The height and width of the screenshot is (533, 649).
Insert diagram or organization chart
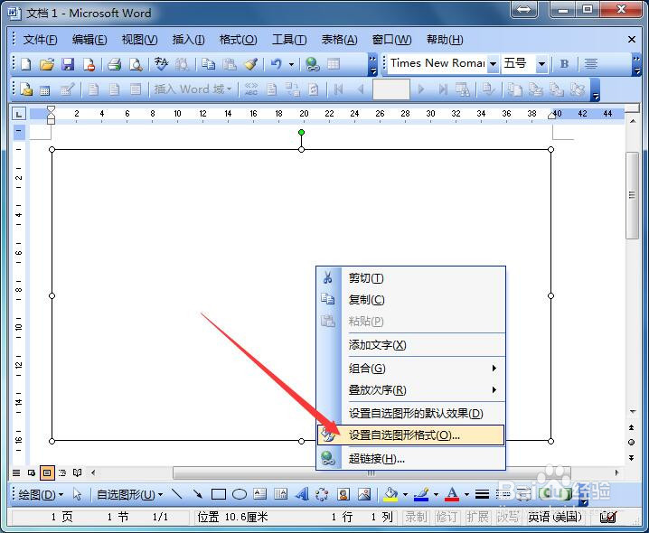pos(322,494)
